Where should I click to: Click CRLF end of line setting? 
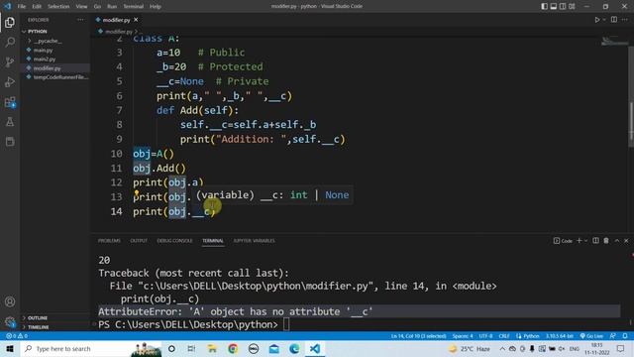504,336
